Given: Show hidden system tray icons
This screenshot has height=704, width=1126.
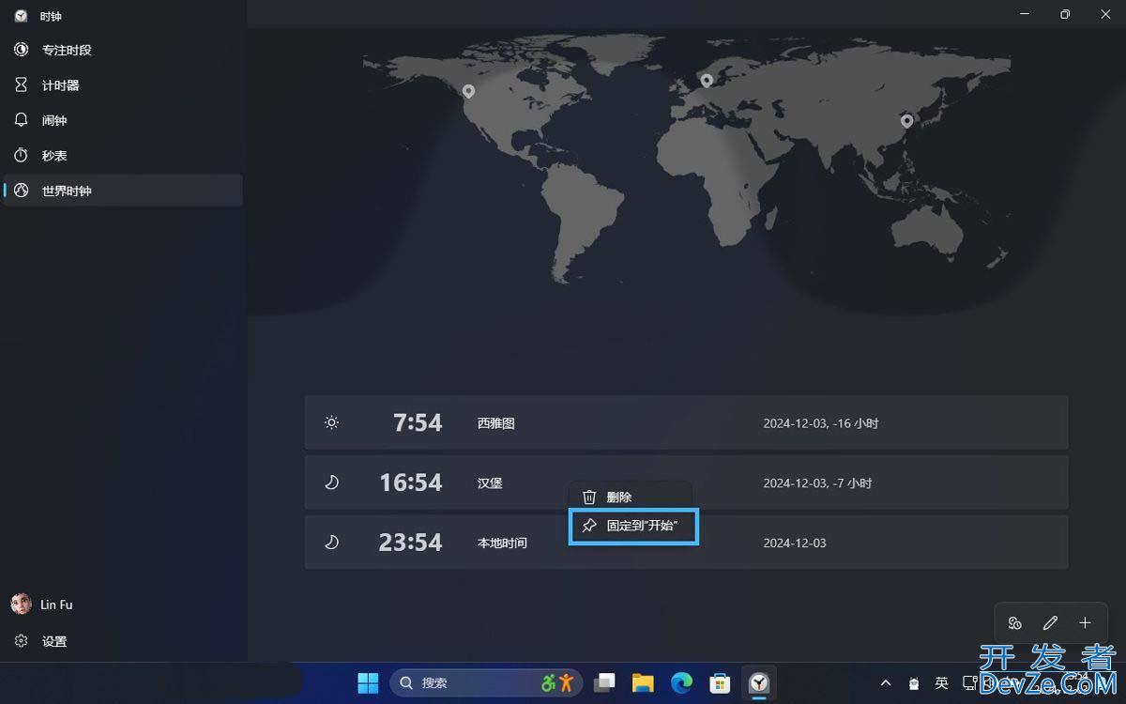Looking at the screenshot, I should [885, 683].
